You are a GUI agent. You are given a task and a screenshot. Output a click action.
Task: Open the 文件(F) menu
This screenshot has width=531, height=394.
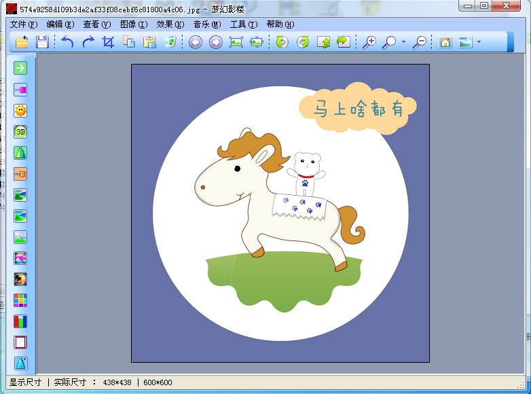(24, 24)
